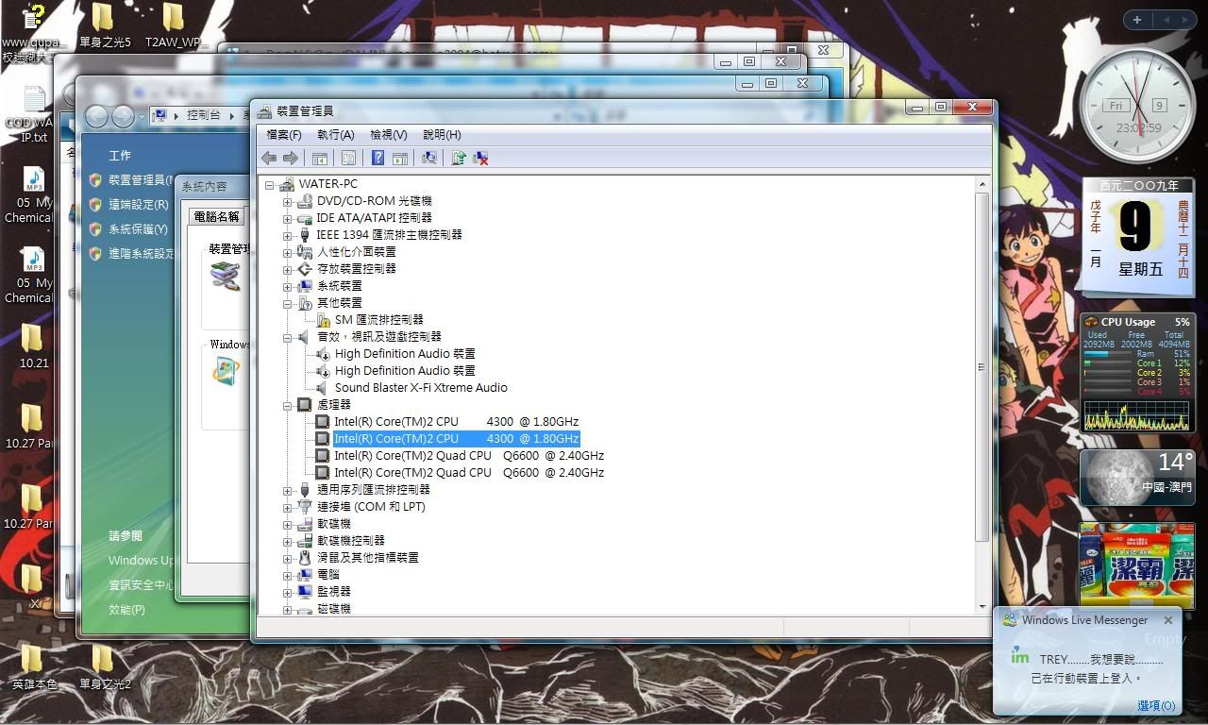Open the 檢視(V) menu

(389, 135)
